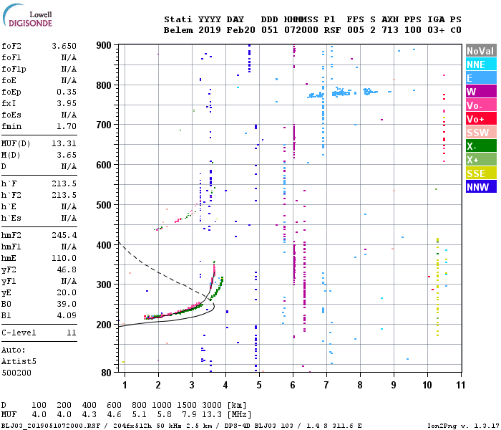Click the station name Belem
Viewport: 501px width, 430px height.
click(x=178, y=30)
